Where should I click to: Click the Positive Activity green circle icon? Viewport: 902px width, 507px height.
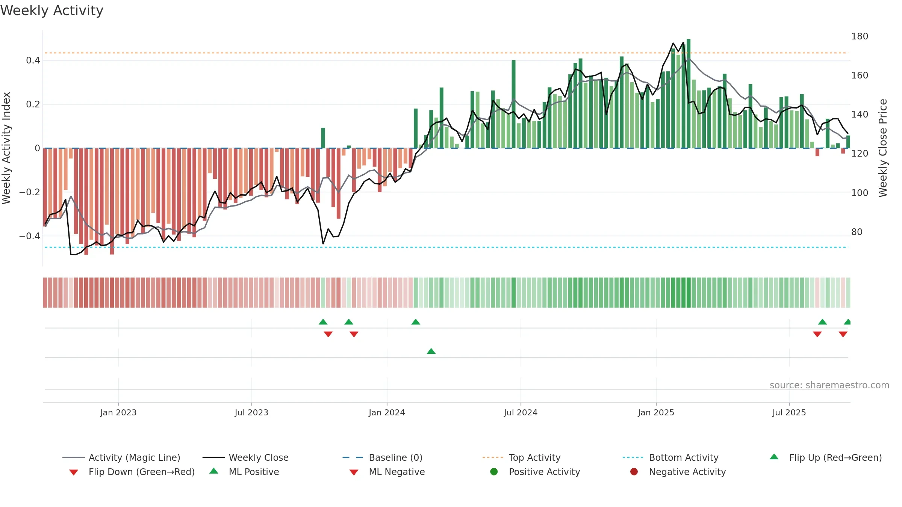pyautogui.click(x=494, y=471)
